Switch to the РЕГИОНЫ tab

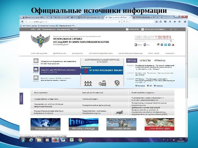click(x=160, y=61)
